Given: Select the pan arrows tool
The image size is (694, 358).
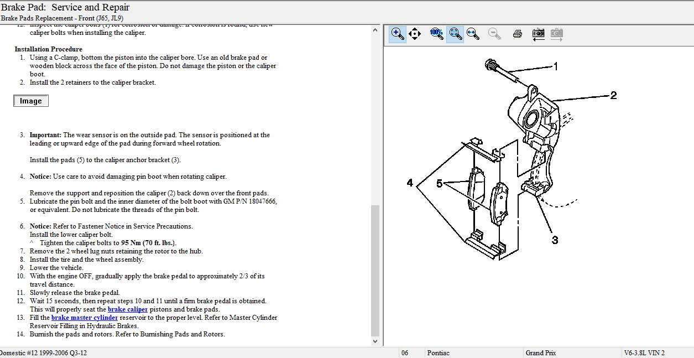Looking at the screenshot, I should 415,34.
